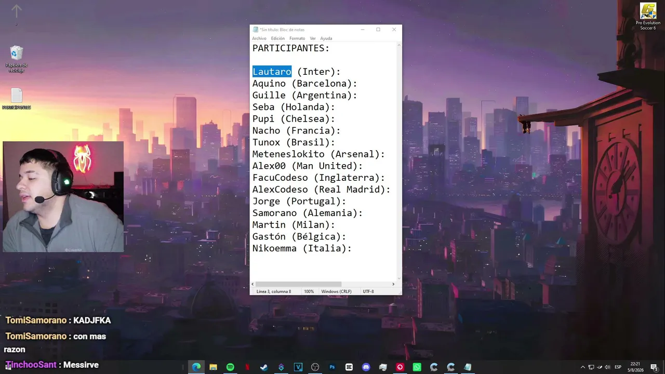Open the Edición menu in Notepad
This screenshot has height=374, width=665.
(x=278, y=38)
